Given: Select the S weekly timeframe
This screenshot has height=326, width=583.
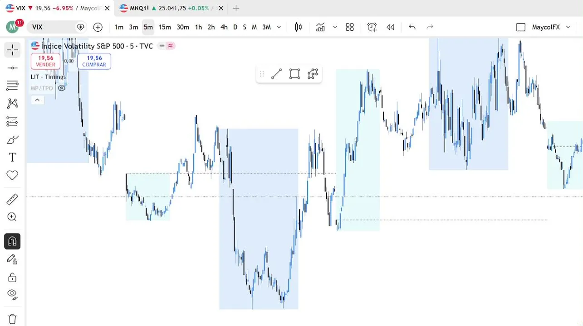Looking at the screenshot, I should 245,27.
